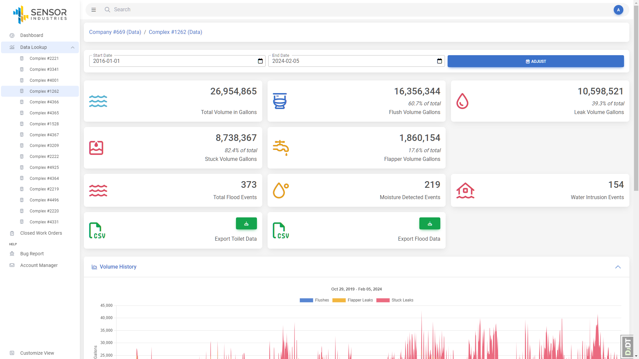Viewport: 639px width, 359px height.
Task: Click the user avatar icon
Action: point(618,10)
